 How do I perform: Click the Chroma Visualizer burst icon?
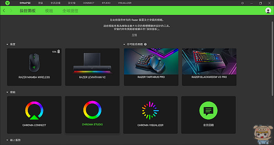150,111
